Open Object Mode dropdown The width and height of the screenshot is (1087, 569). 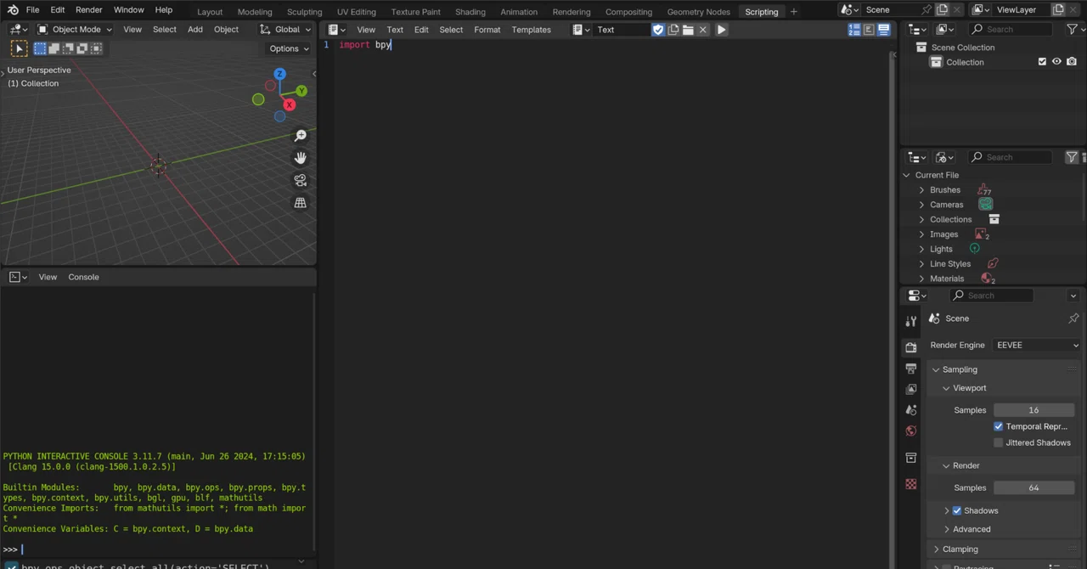(x=75, y=30)
